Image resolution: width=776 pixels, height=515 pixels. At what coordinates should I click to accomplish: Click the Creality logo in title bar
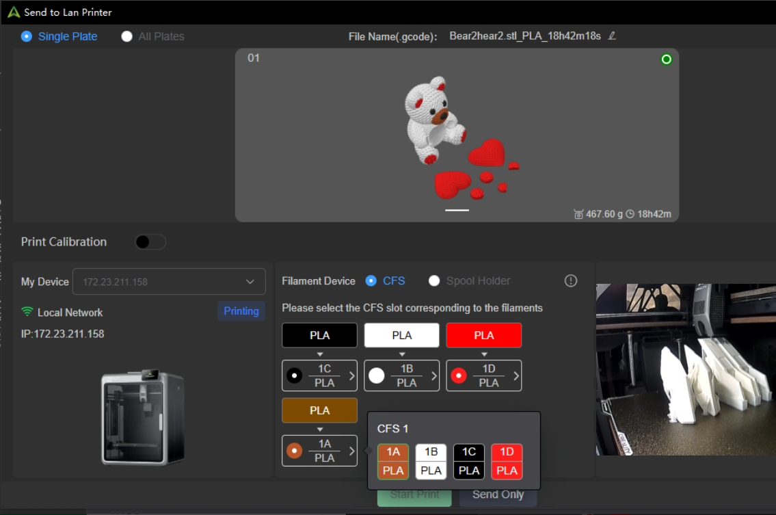pos(14,12)
